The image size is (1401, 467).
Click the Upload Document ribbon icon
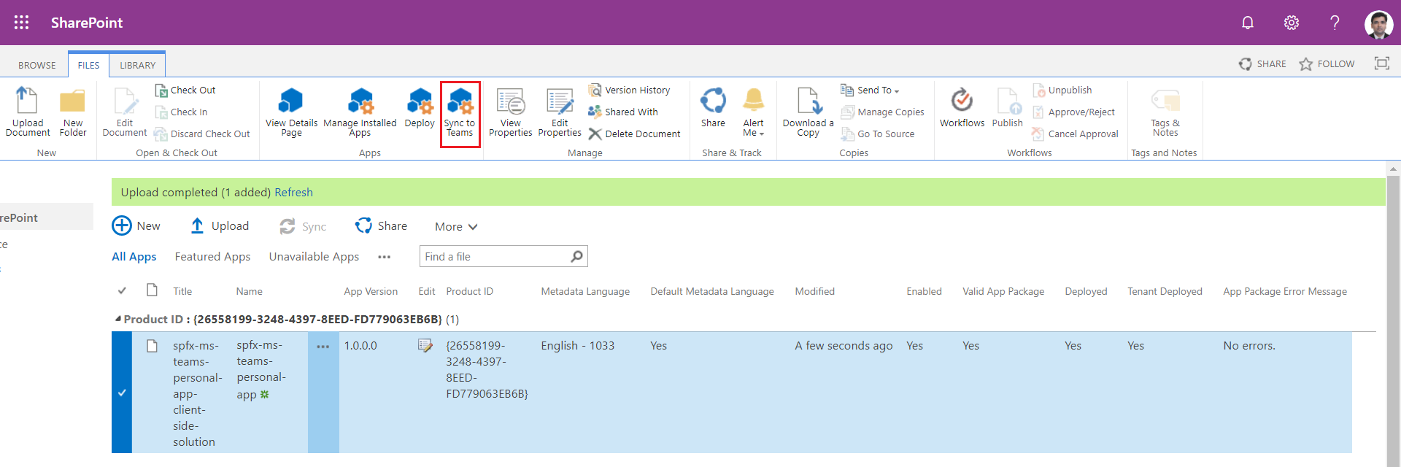coord(28,101)
